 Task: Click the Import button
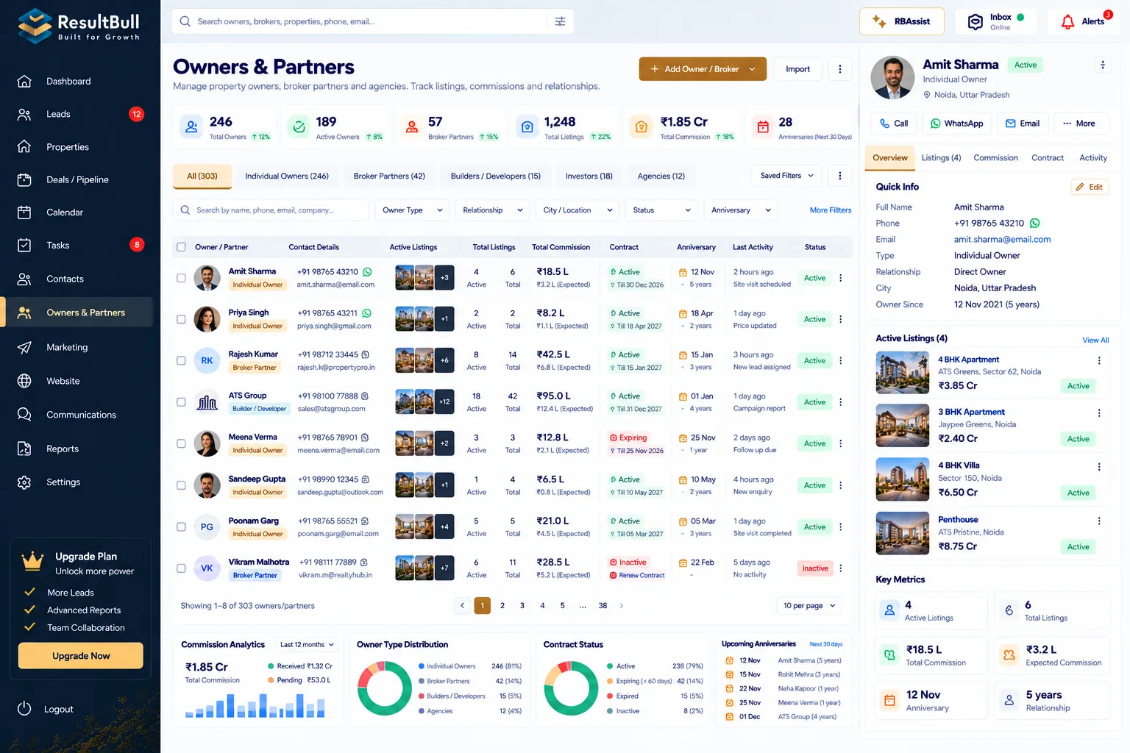797,69
